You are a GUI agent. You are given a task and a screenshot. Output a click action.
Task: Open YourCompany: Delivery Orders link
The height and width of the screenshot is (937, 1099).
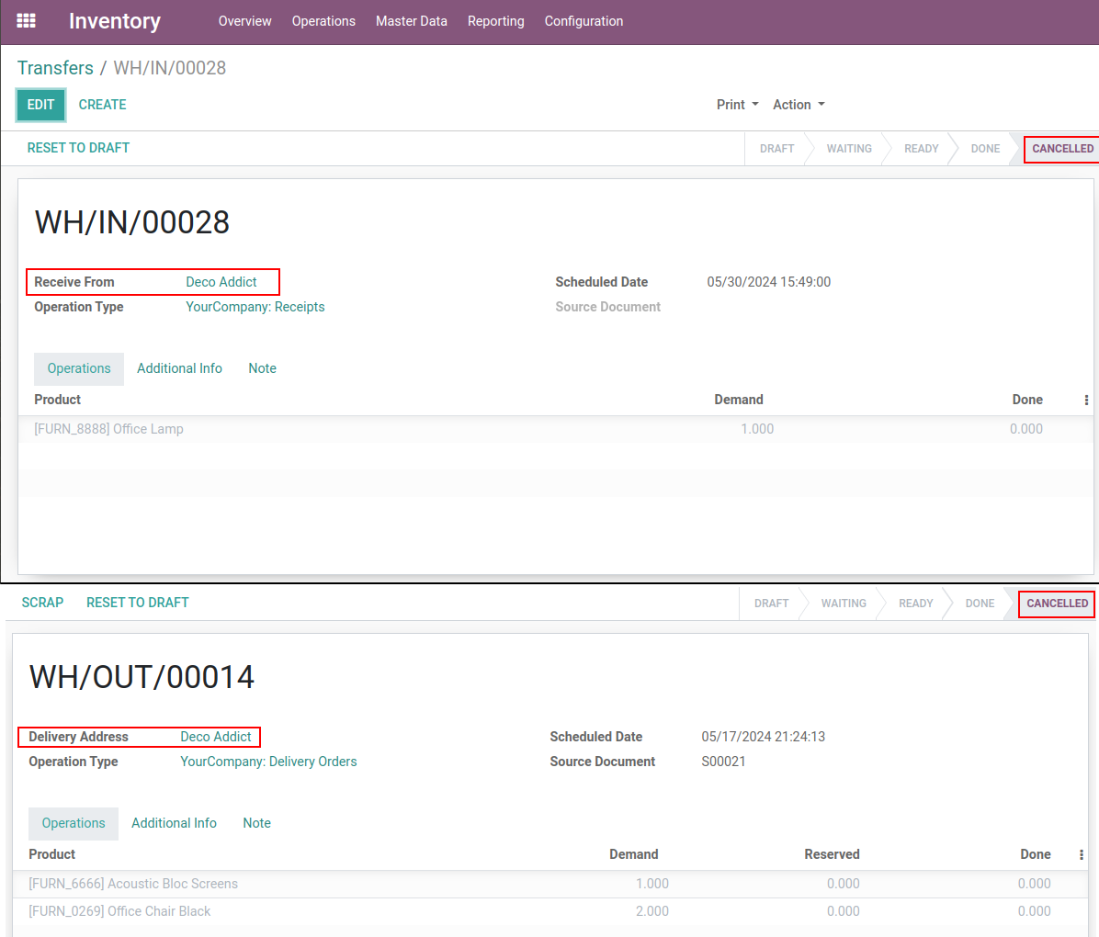coord(268,762)
